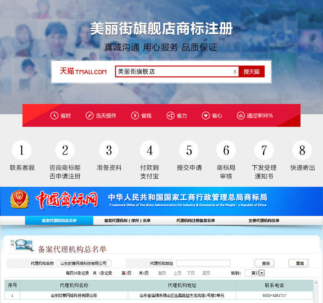The width and height of the screenshot is (323, 303).
Task: Click the 天猫 TMALL.COM logo
Action: click(x=83, y=71)
